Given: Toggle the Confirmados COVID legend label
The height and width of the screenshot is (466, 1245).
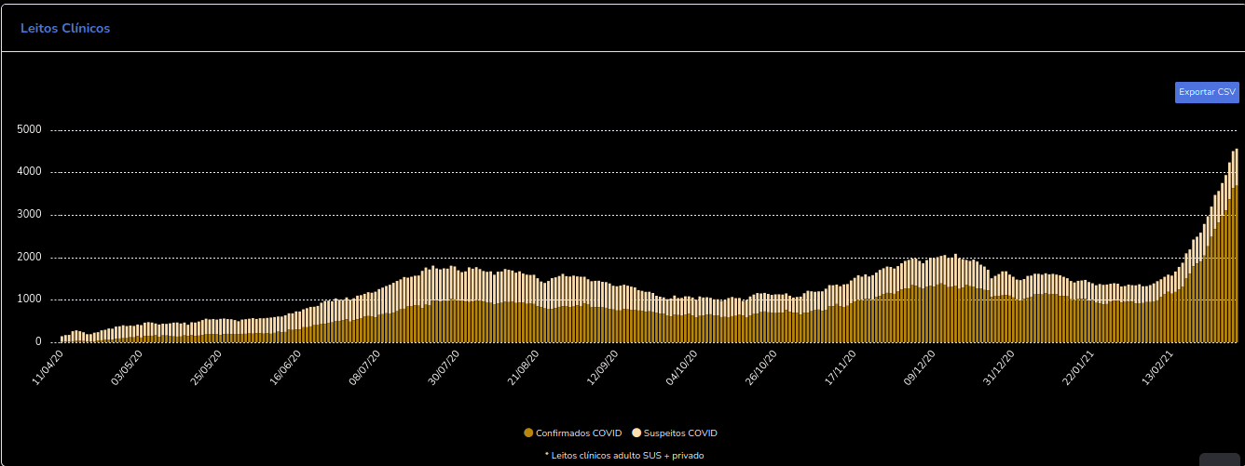Looking at the screenshot, I should pos(579,433).
